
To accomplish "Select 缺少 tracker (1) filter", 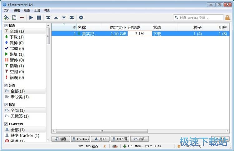I will point(25,135).
